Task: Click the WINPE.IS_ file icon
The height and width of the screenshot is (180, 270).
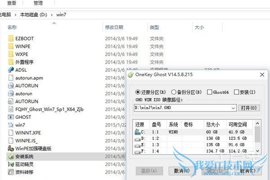Action: (x=11, y=140)
